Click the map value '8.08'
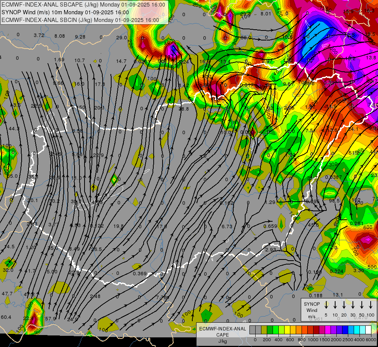The height and width of the screenshot is (347, 378). point(59,36)
